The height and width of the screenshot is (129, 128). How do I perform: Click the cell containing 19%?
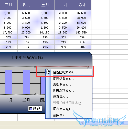click(45, 42)
